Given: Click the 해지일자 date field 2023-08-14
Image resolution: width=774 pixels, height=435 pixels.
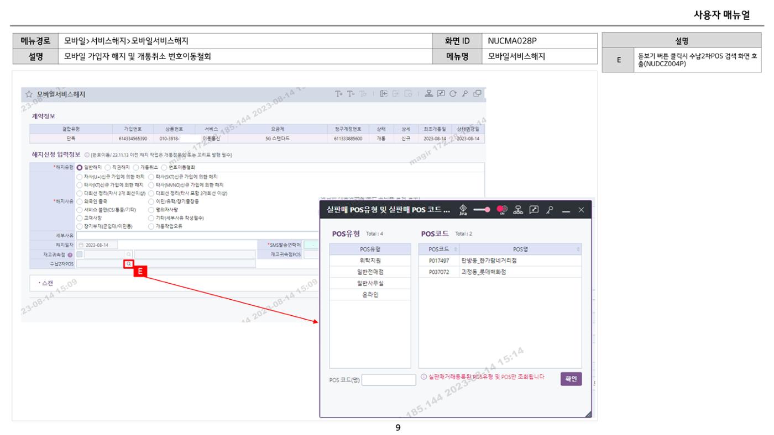Looking at the screenshot, I should tap(97, 245).
